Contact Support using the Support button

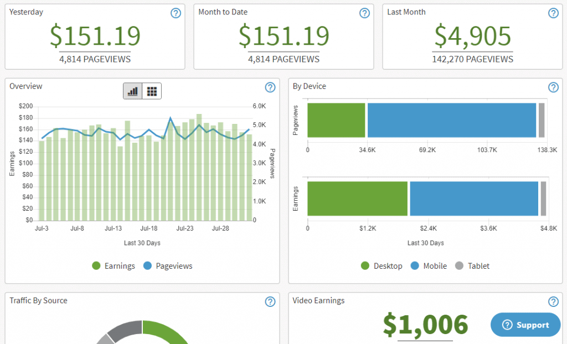coord(525,325)
